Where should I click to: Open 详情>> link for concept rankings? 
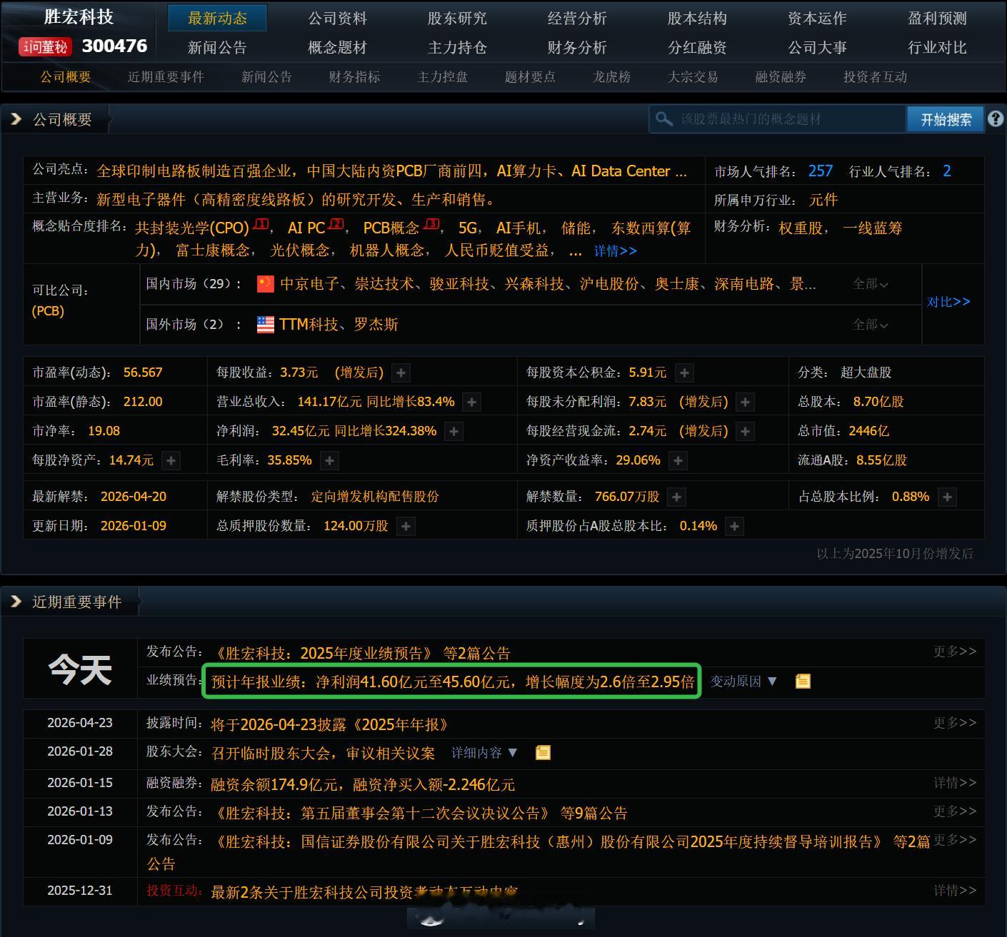click(x=615, y=251)
